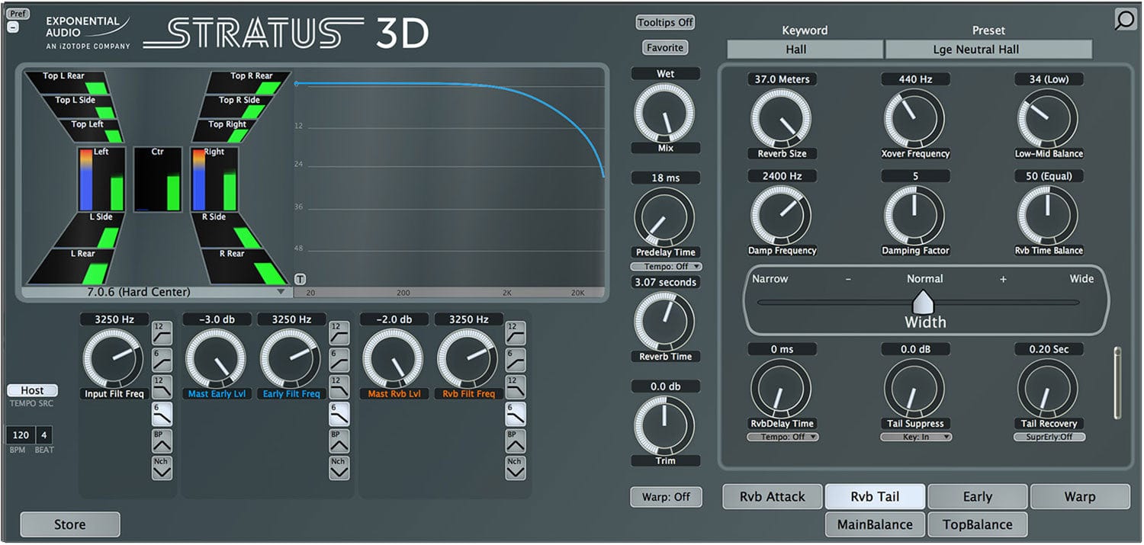Click the Mast Early Lvl knob
Screen dimensions: 1144x545
(x=216, y=359)
